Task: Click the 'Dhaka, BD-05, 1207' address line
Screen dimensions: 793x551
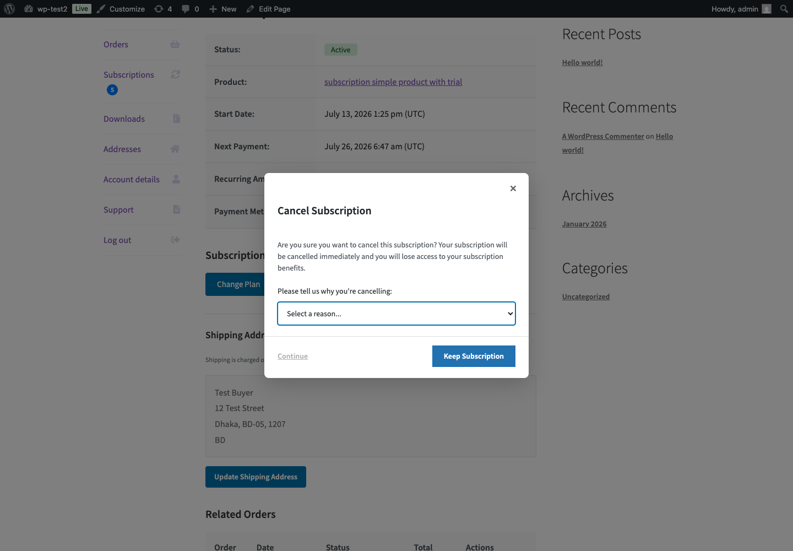Action: [250, 424]
